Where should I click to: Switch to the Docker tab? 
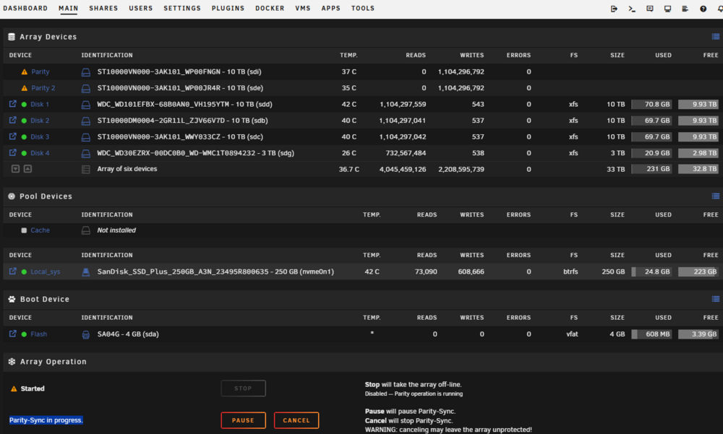click(x=270, y=8)
